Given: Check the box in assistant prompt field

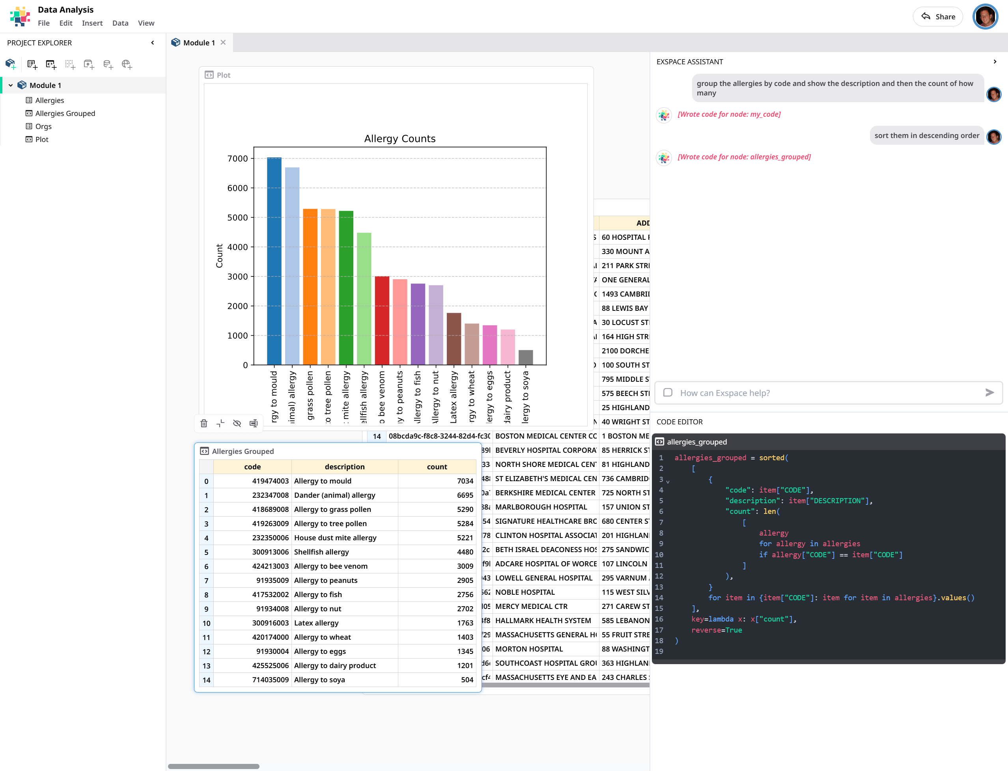Looking at the screenshot, I should (x=668, y=392).
